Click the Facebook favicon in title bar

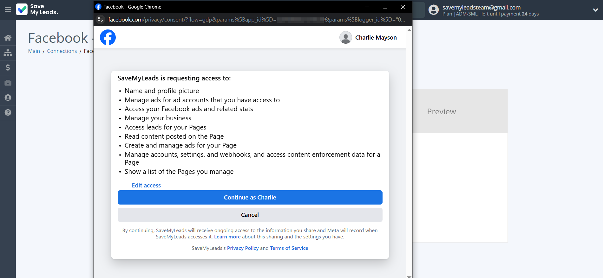coord(98,7)
